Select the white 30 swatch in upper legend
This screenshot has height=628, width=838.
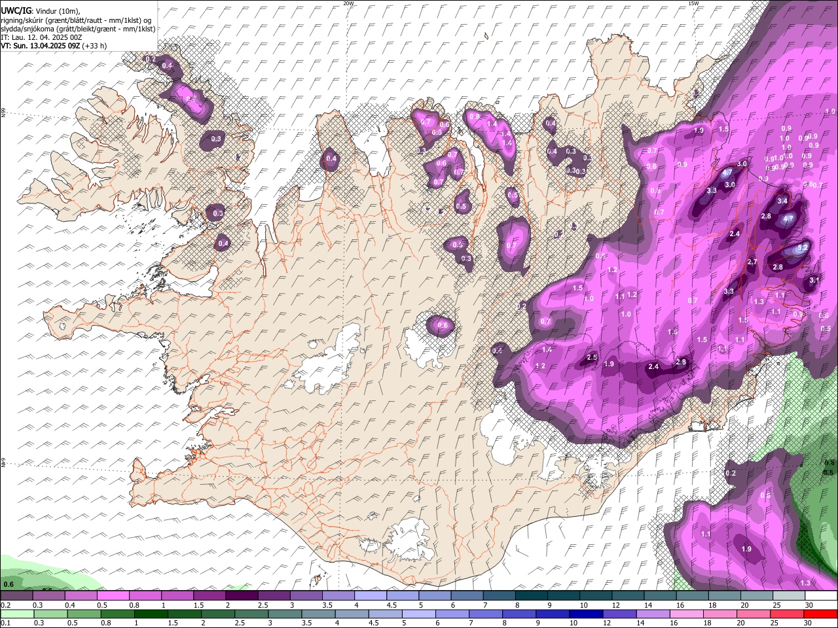pyautogui.click(x=820, y=596)
